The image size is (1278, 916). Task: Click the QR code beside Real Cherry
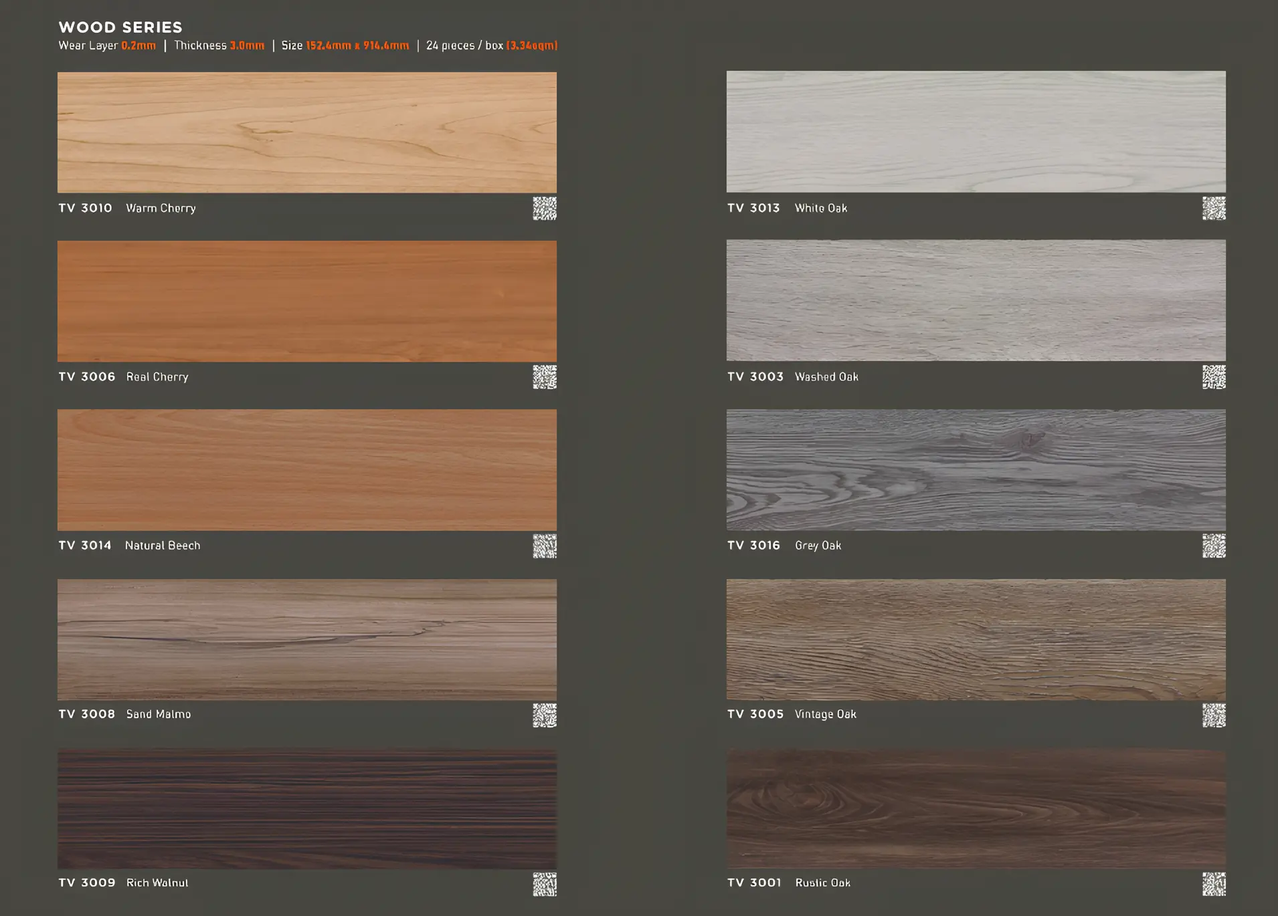click(x=545, y=377)
